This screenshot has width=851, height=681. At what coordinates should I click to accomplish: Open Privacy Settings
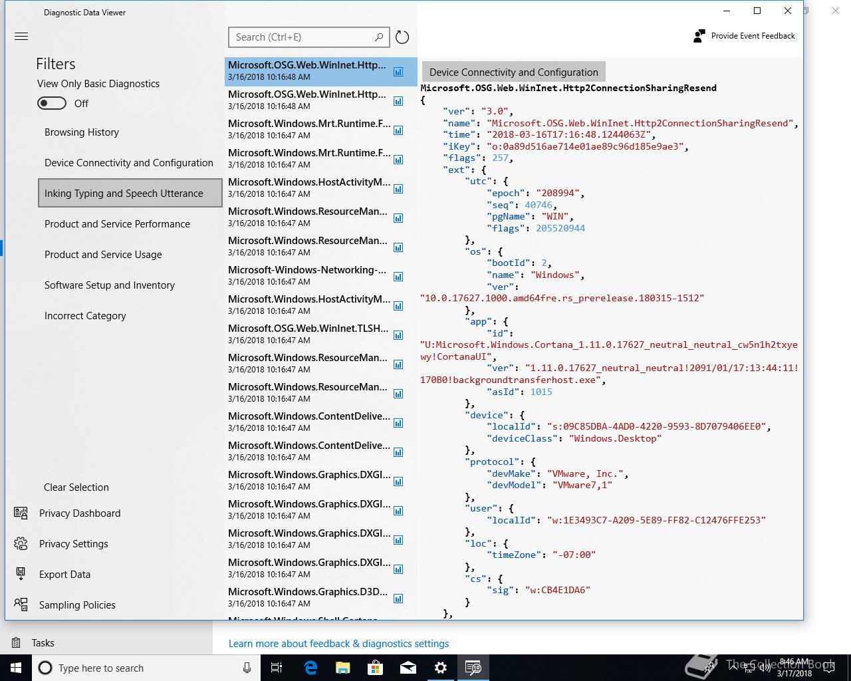tap(74, 544)
